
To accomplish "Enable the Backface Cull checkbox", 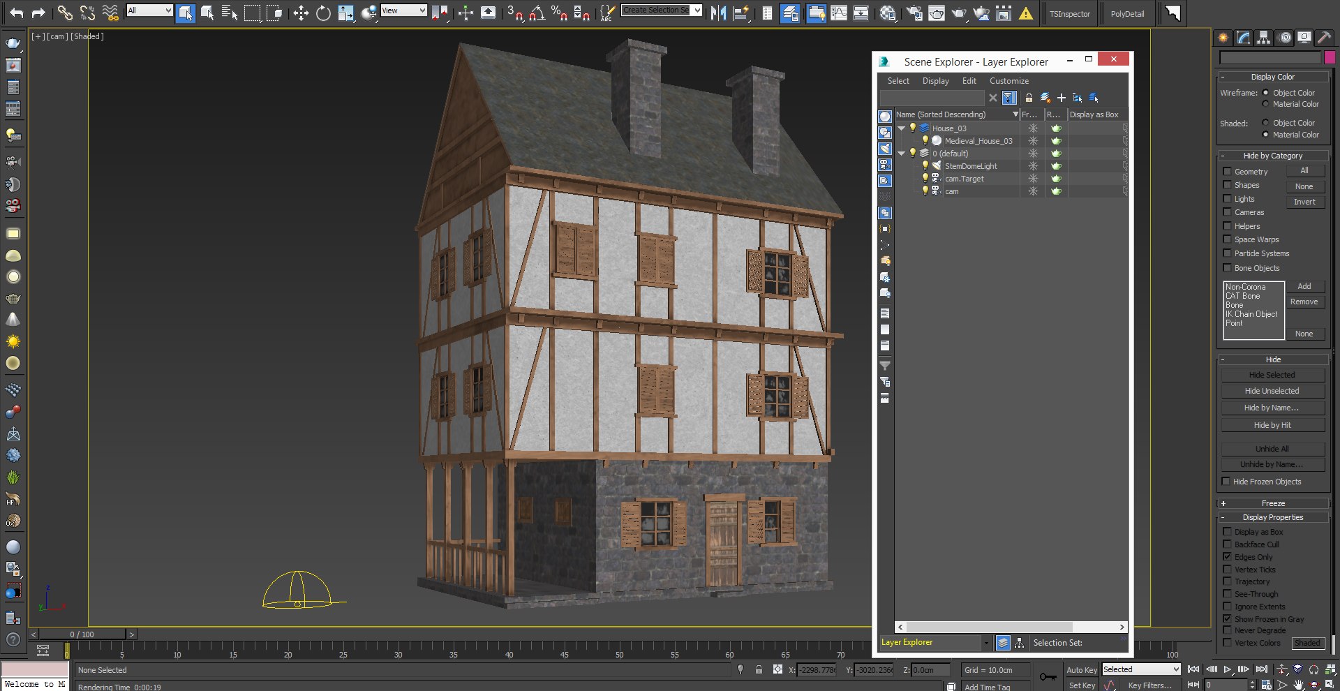I will (1227, 544).
